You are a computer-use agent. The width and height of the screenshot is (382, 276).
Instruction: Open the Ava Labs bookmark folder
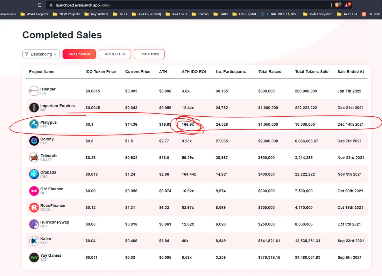347,14
